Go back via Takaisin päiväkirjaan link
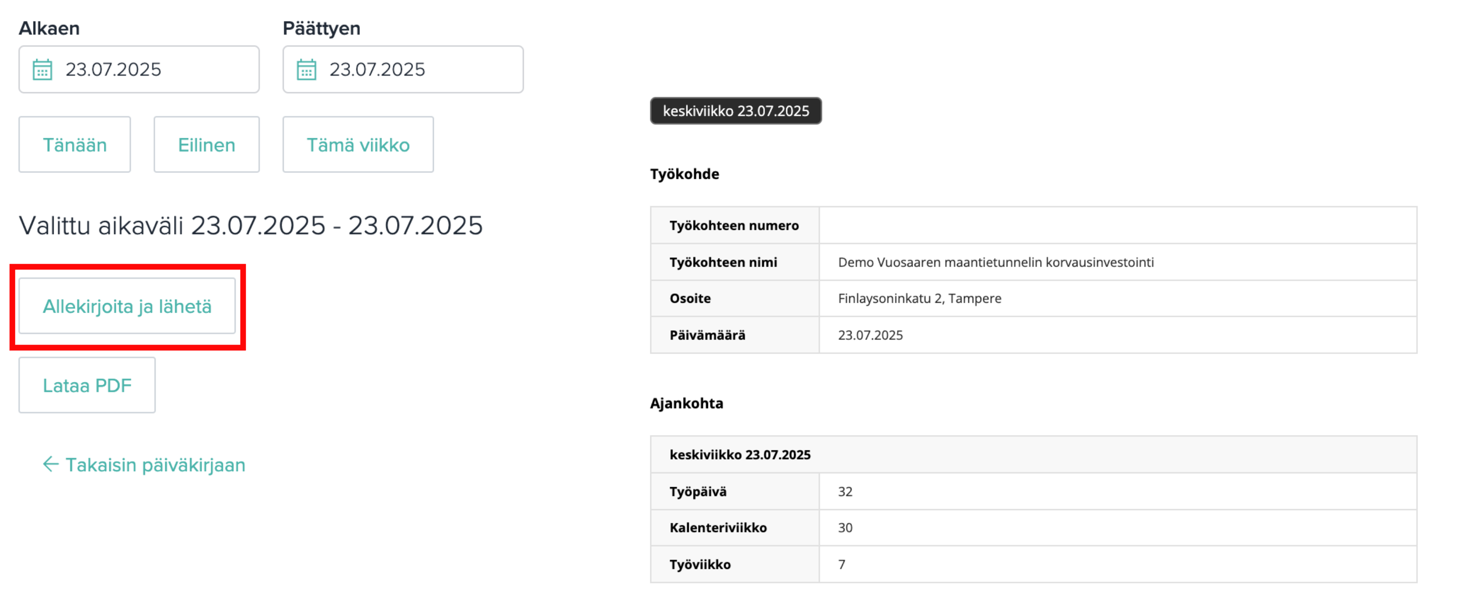This screenshot has width=1474, height=600. 144,465
